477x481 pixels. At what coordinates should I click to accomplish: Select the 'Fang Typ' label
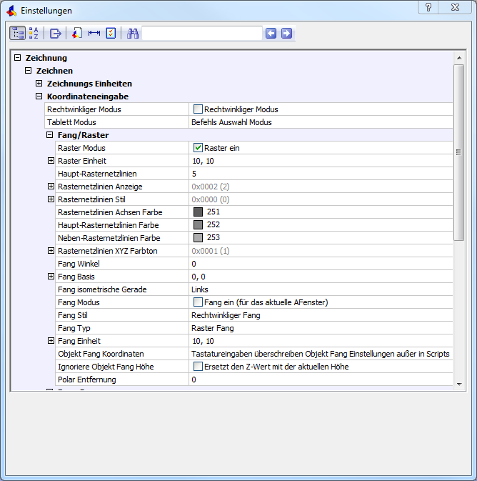[74, 328]
